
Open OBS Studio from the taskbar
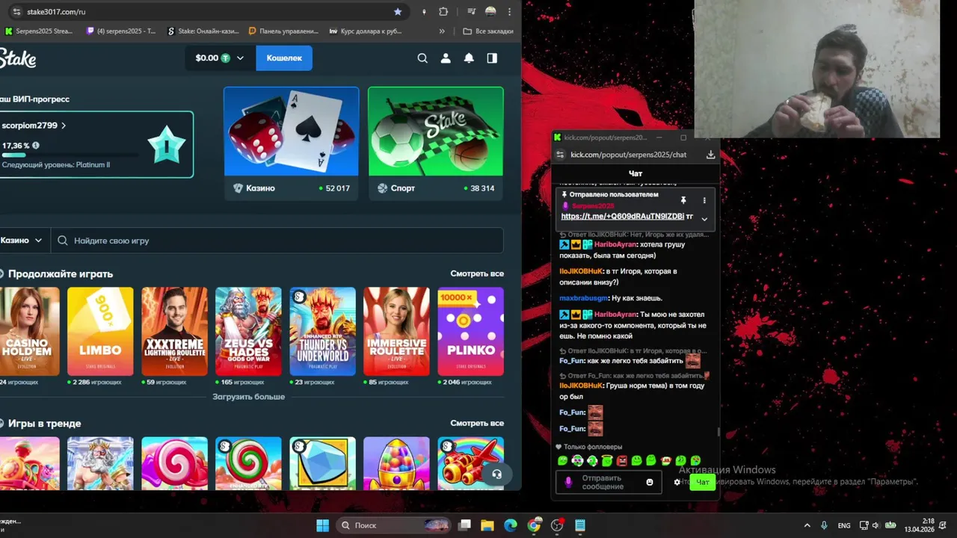(557, 525)
